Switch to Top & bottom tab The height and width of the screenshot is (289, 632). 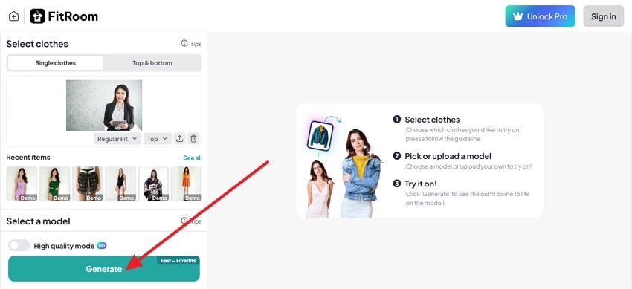pos(152,63)
